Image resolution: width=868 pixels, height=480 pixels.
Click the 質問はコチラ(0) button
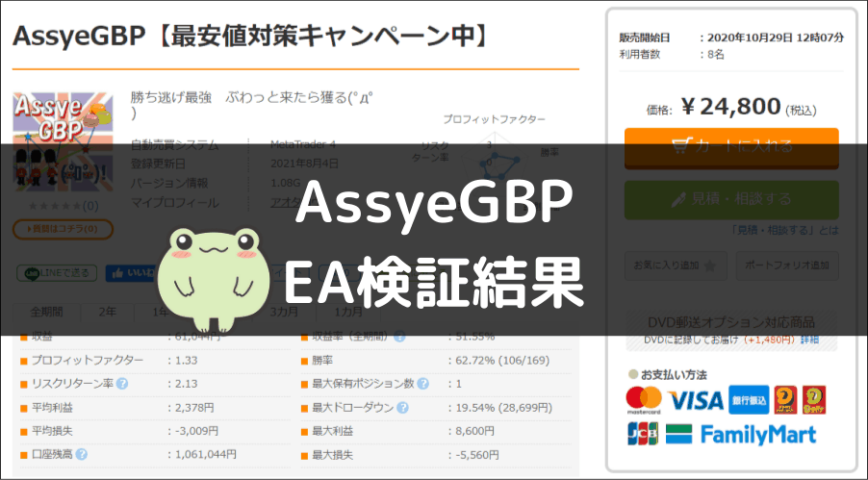[x=63, y=229]
